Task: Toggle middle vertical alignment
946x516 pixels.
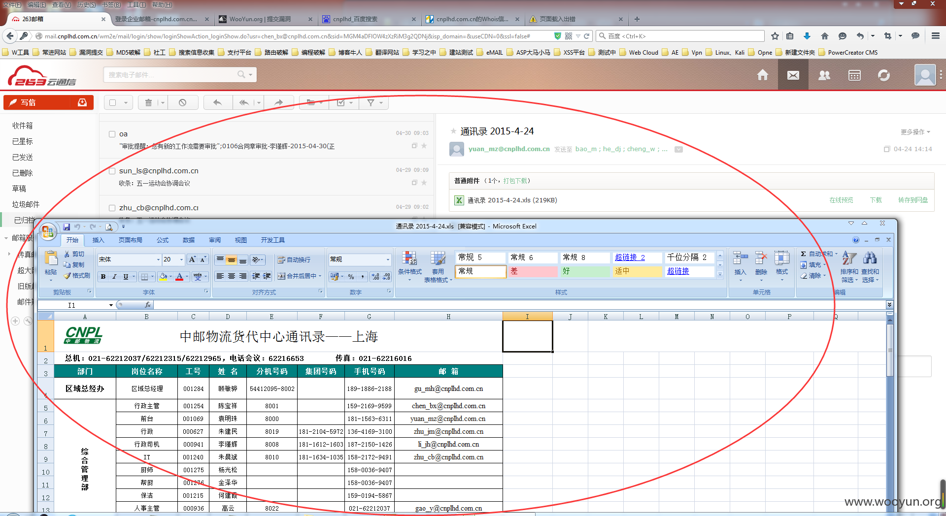Action: click(231, 259)
